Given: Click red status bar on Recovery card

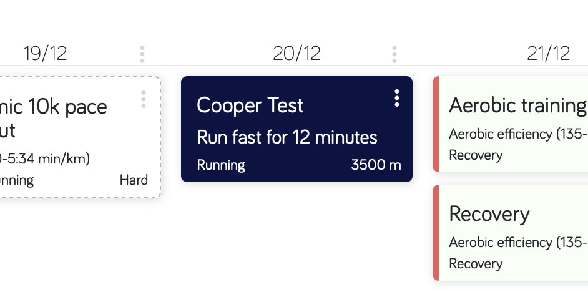Looking at the screenshot, I should pos(436,232).
